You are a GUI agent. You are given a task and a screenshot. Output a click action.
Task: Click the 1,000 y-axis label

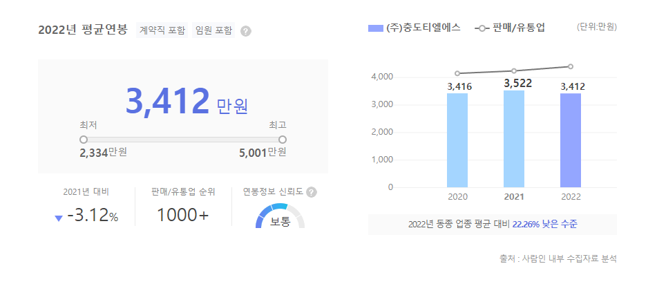pos(382,160)
